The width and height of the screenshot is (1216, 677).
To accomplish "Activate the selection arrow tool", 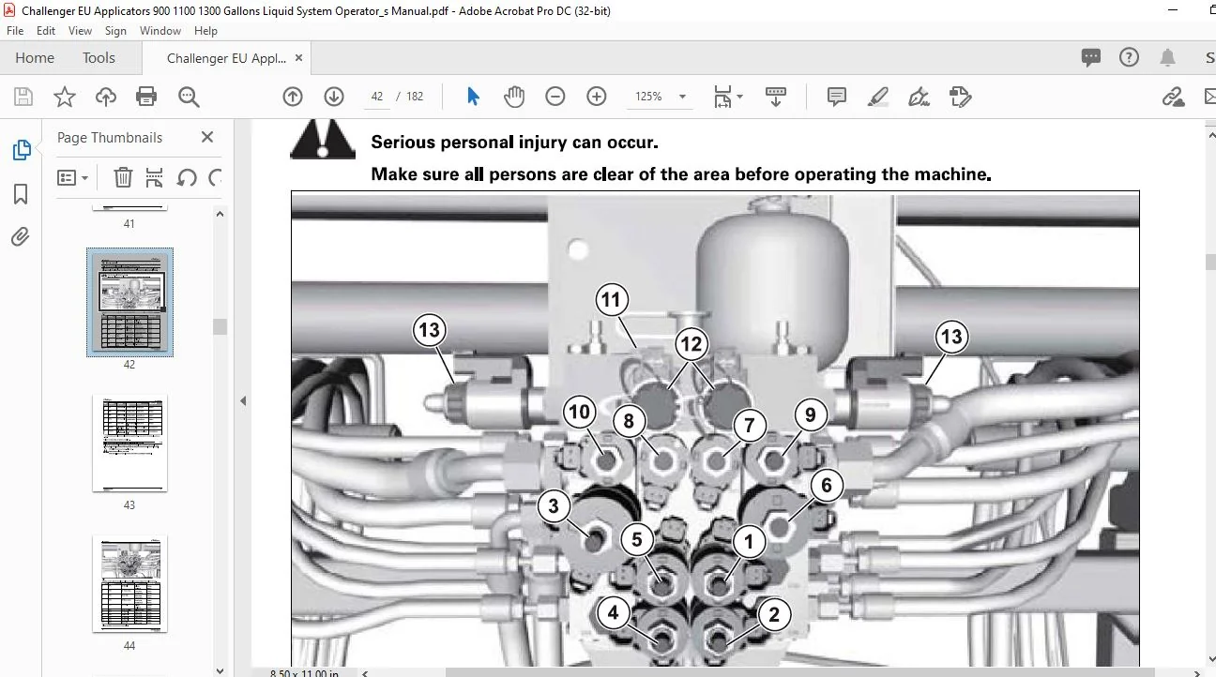I will (x=473, y=97).
